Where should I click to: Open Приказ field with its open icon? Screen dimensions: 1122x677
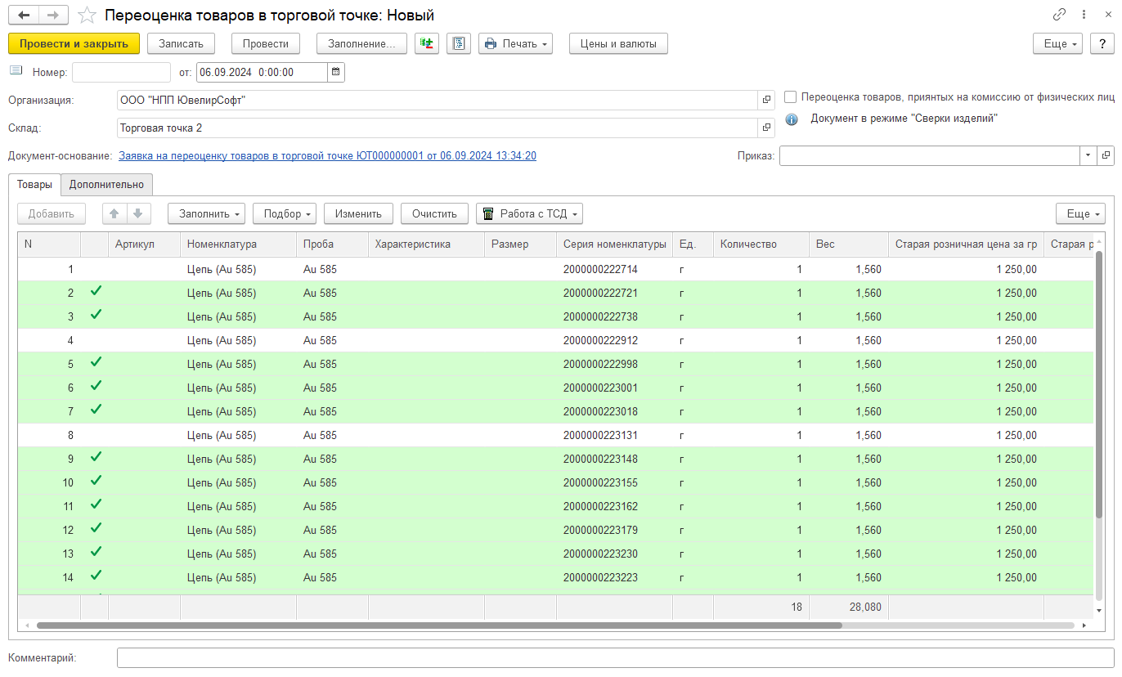coord(1106,155)
